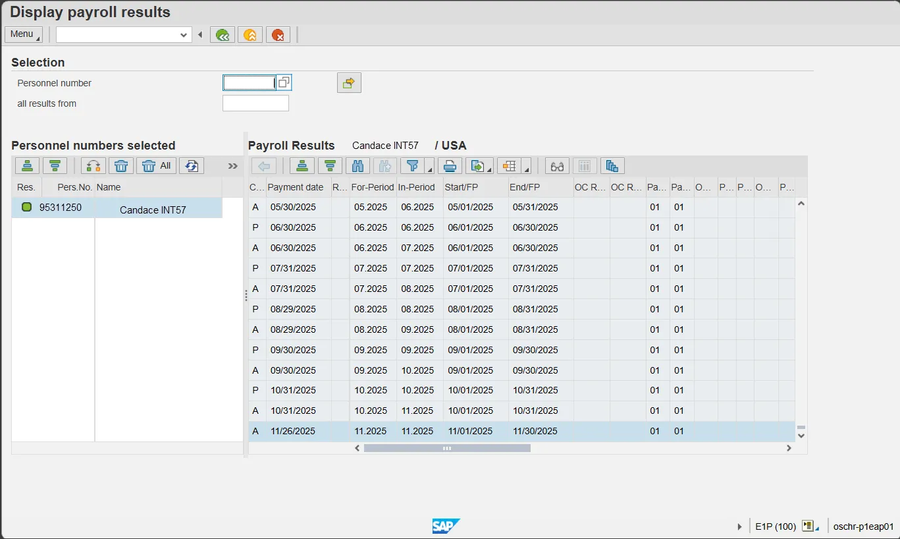Click the Payment date column header

(296, 187)
